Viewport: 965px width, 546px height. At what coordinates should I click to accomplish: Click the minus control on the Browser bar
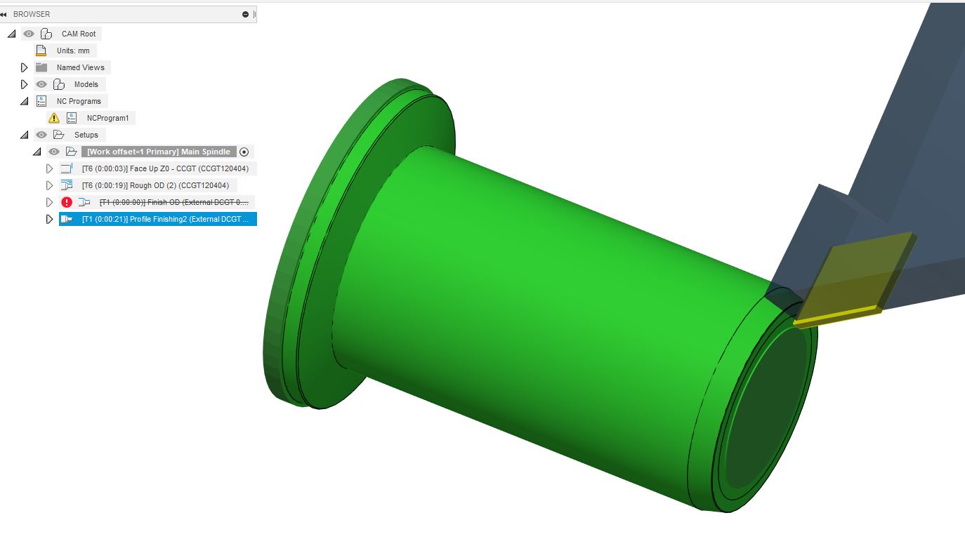[x=244, y=14]
